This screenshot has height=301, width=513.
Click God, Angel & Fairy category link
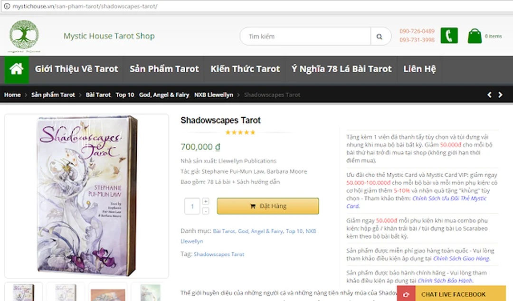coord(260,231)
